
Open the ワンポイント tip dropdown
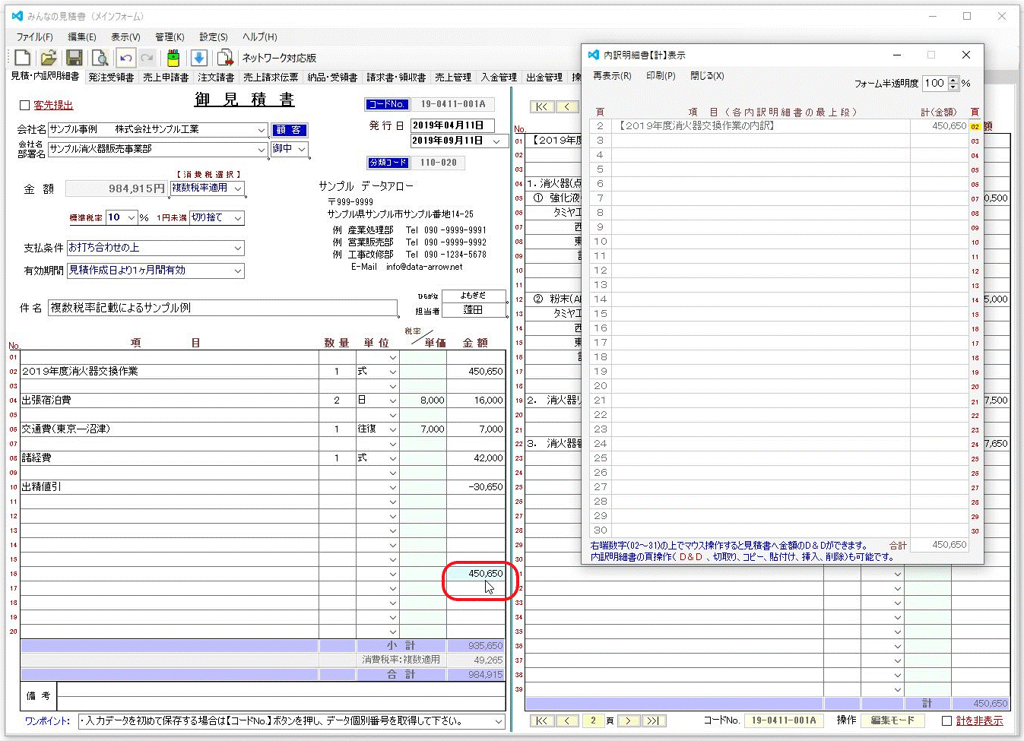(x=499, y=721)
